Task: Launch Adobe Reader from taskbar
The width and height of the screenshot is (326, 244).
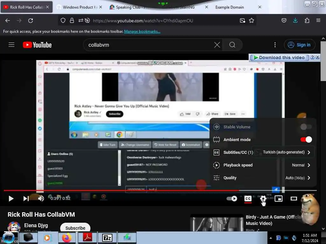Action: point(87,238)
